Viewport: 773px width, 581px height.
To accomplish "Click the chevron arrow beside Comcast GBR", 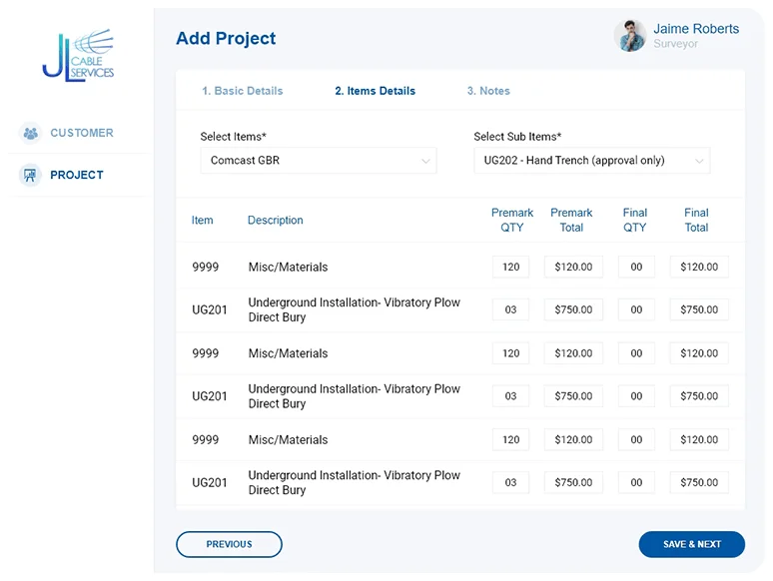I will [425, 161].
